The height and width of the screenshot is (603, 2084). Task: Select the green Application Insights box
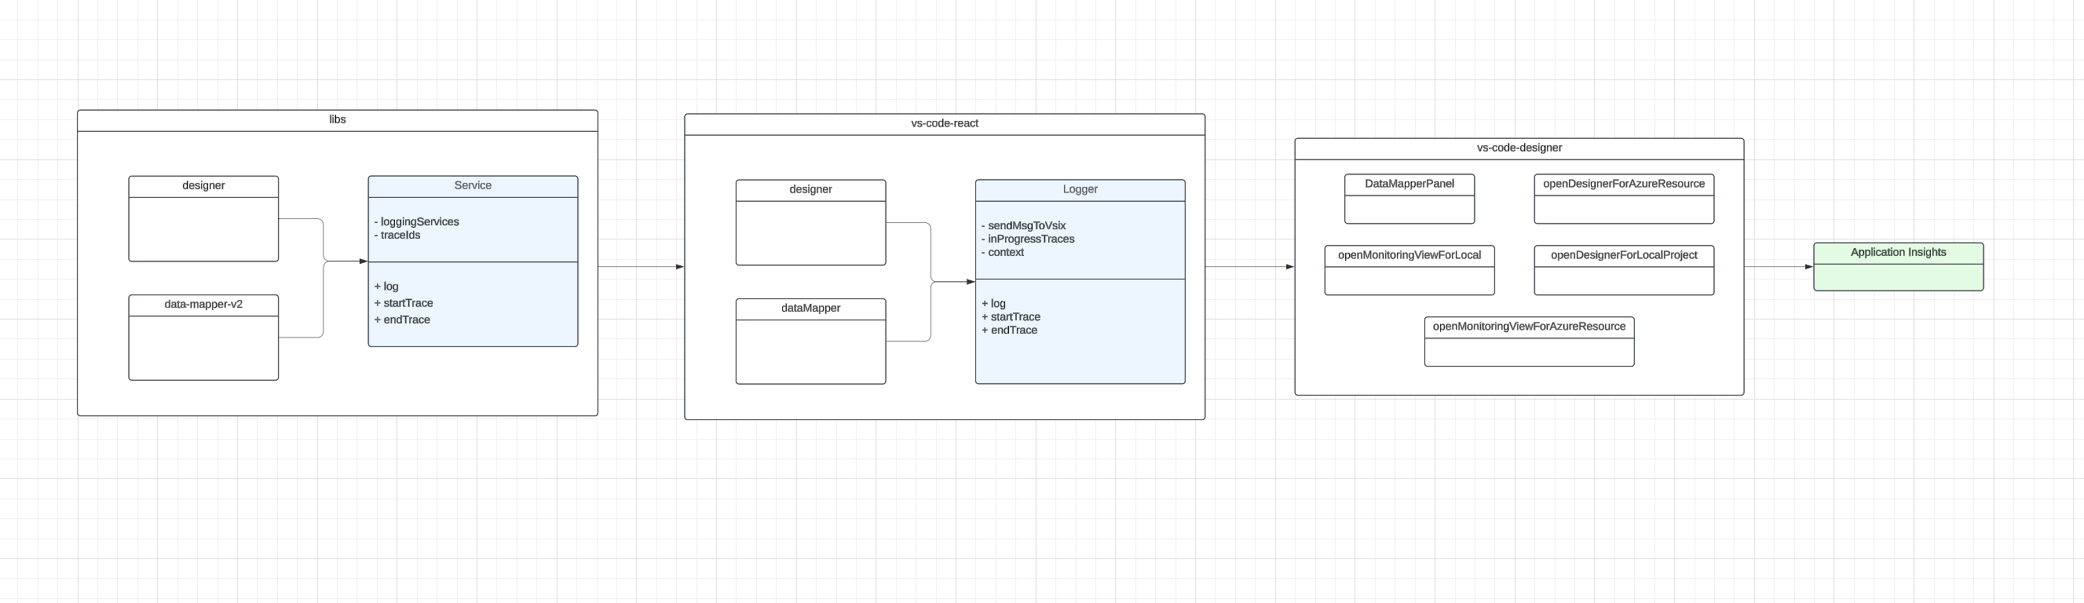(x=1899, y=267)
